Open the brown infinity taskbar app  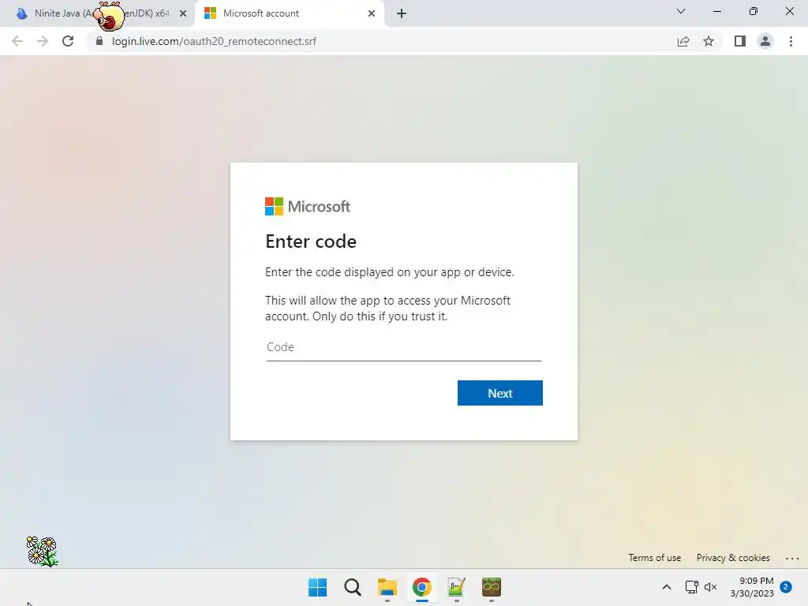tap(492, 587)
